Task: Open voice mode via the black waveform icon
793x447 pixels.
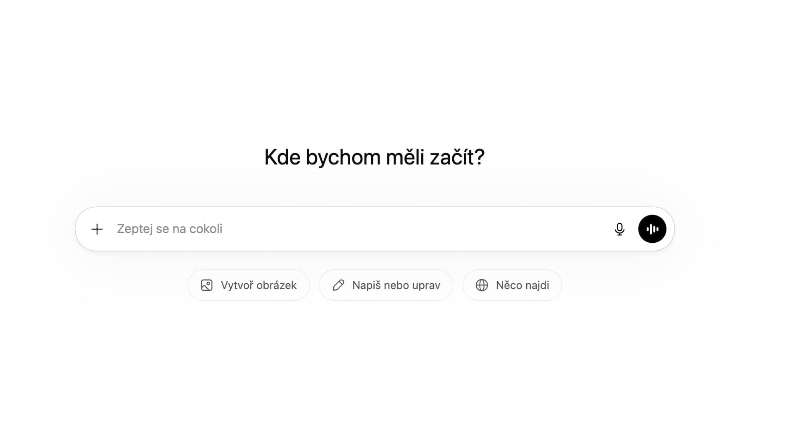Action: [x=652, y=229]
